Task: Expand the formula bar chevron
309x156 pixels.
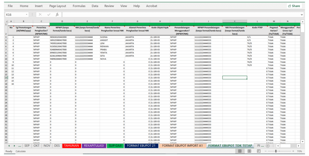Action: pyautogui.click(x=302, y=15)
